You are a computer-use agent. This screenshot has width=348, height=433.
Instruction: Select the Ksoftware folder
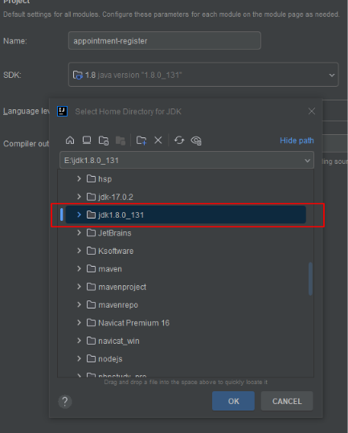tap(186, 251)
